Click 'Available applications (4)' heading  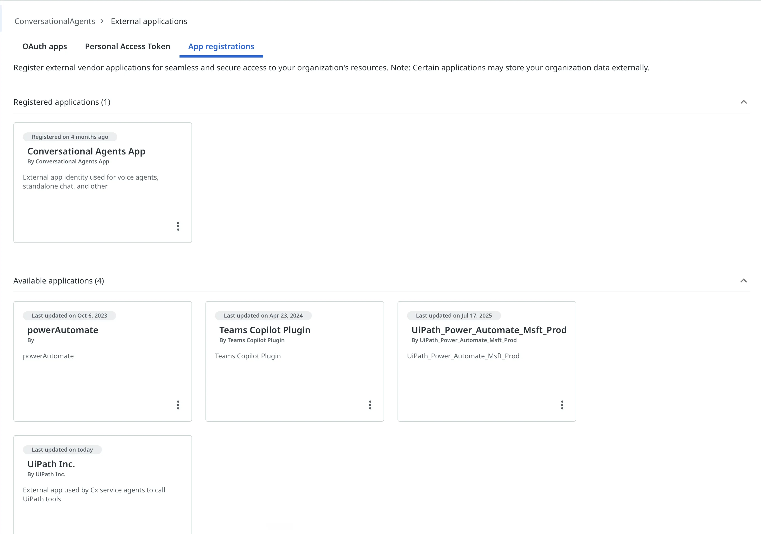click(59, 281)
